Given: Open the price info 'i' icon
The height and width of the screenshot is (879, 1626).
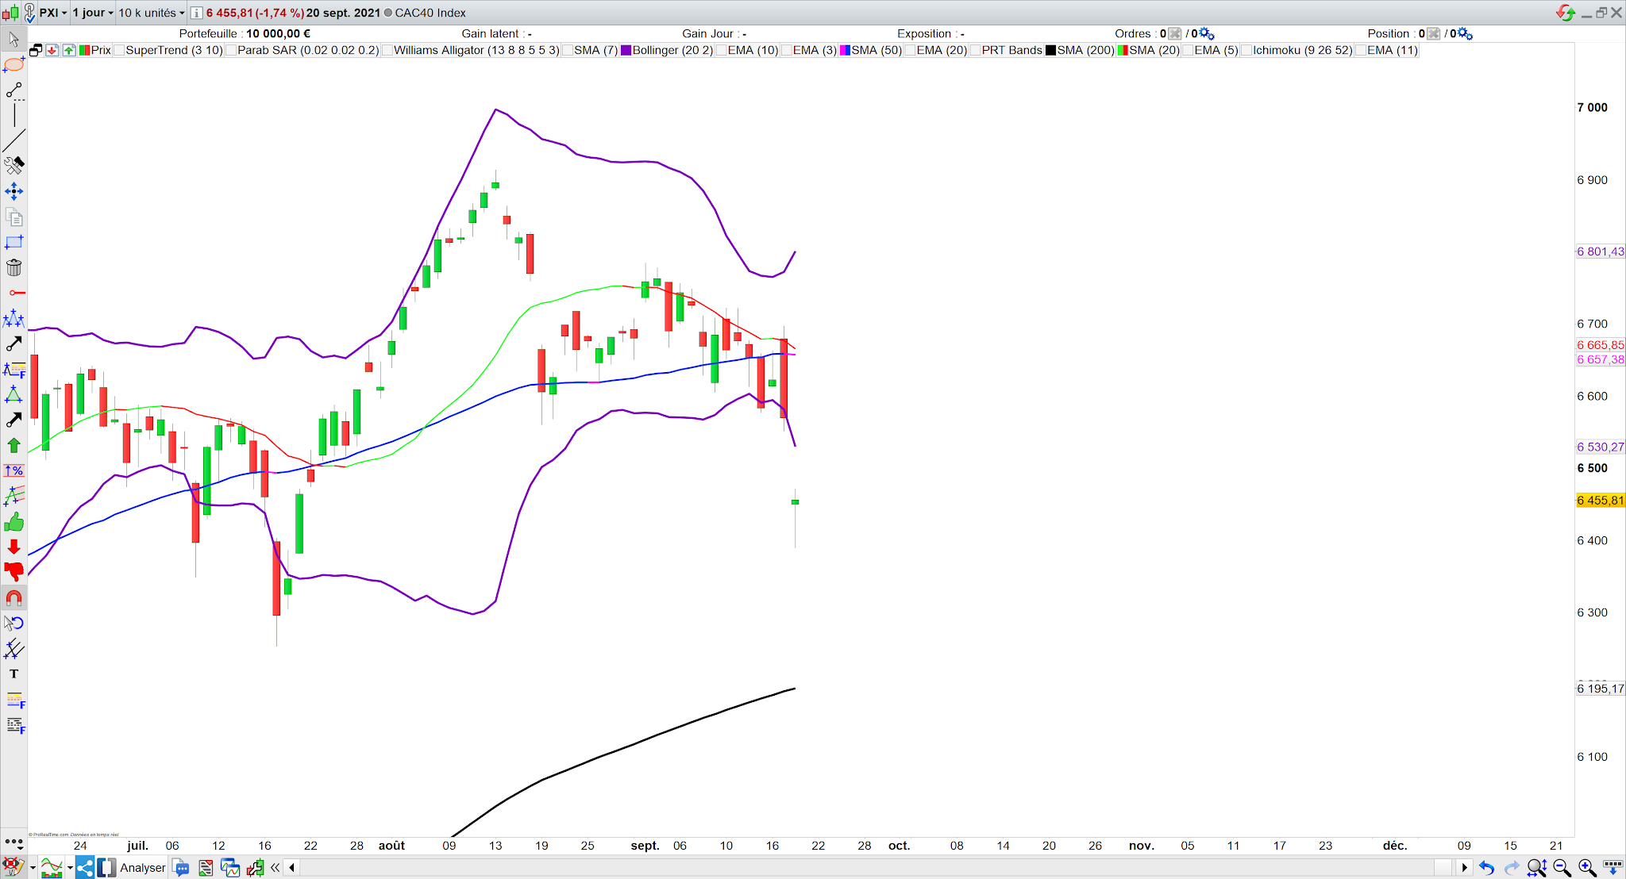Looking at the screenshot, I should 196,13.
